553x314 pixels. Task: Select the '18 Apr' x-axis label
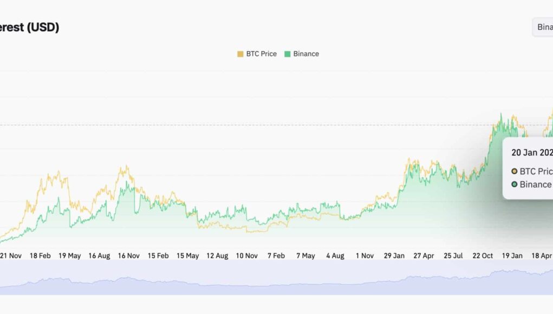[x=541, y=256]
